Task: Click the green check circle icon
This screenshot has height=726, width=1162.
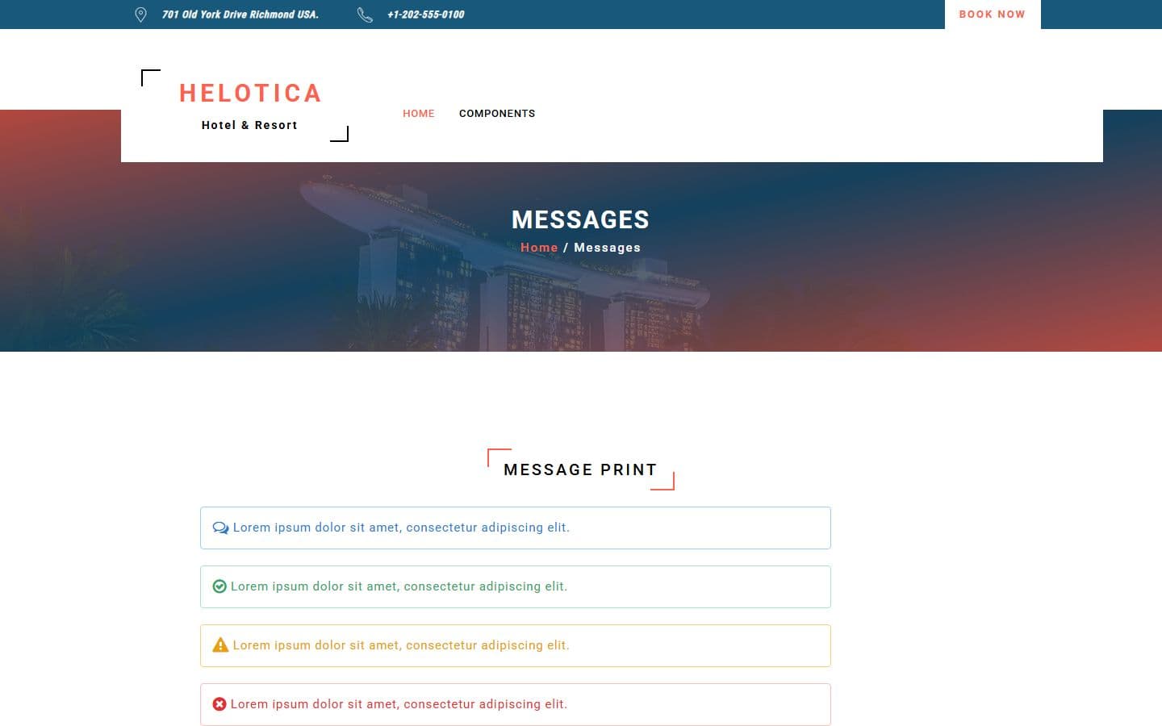Action: pos(219,586)
